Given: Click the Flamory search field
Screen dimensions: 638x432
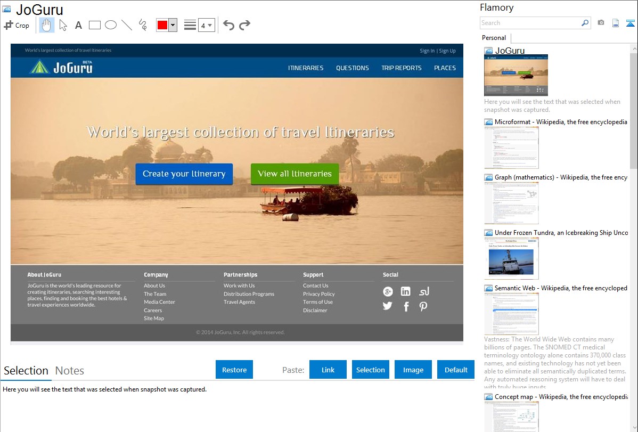Looking at the screenshot, I should (530, 23).
